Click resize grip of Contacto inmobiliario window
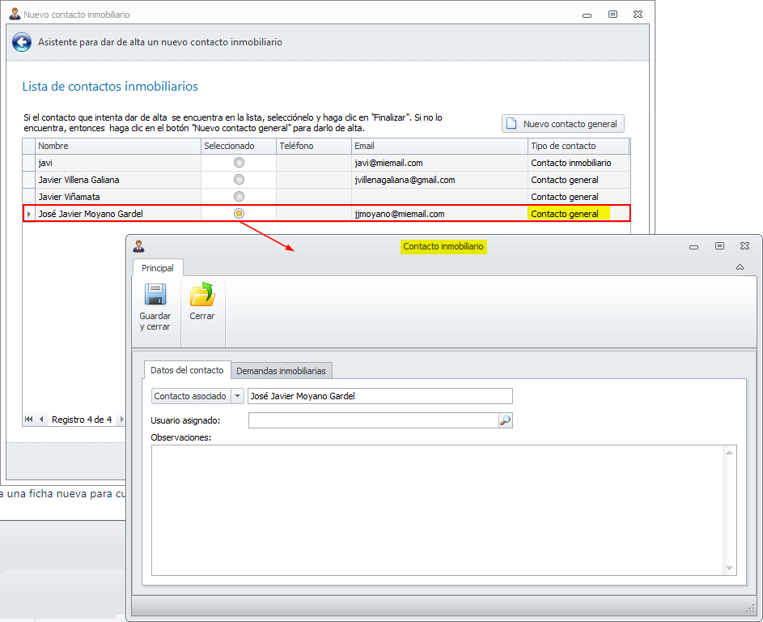 click(x=750, y=609)
